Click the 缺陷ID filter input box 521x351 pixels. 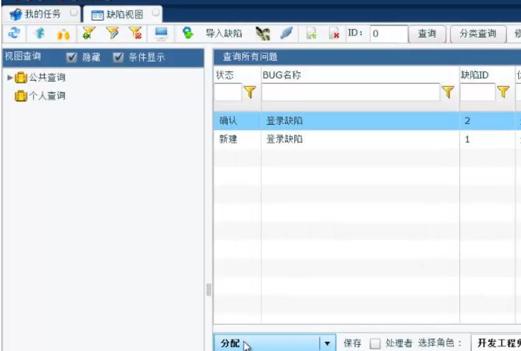pos(478,92)
